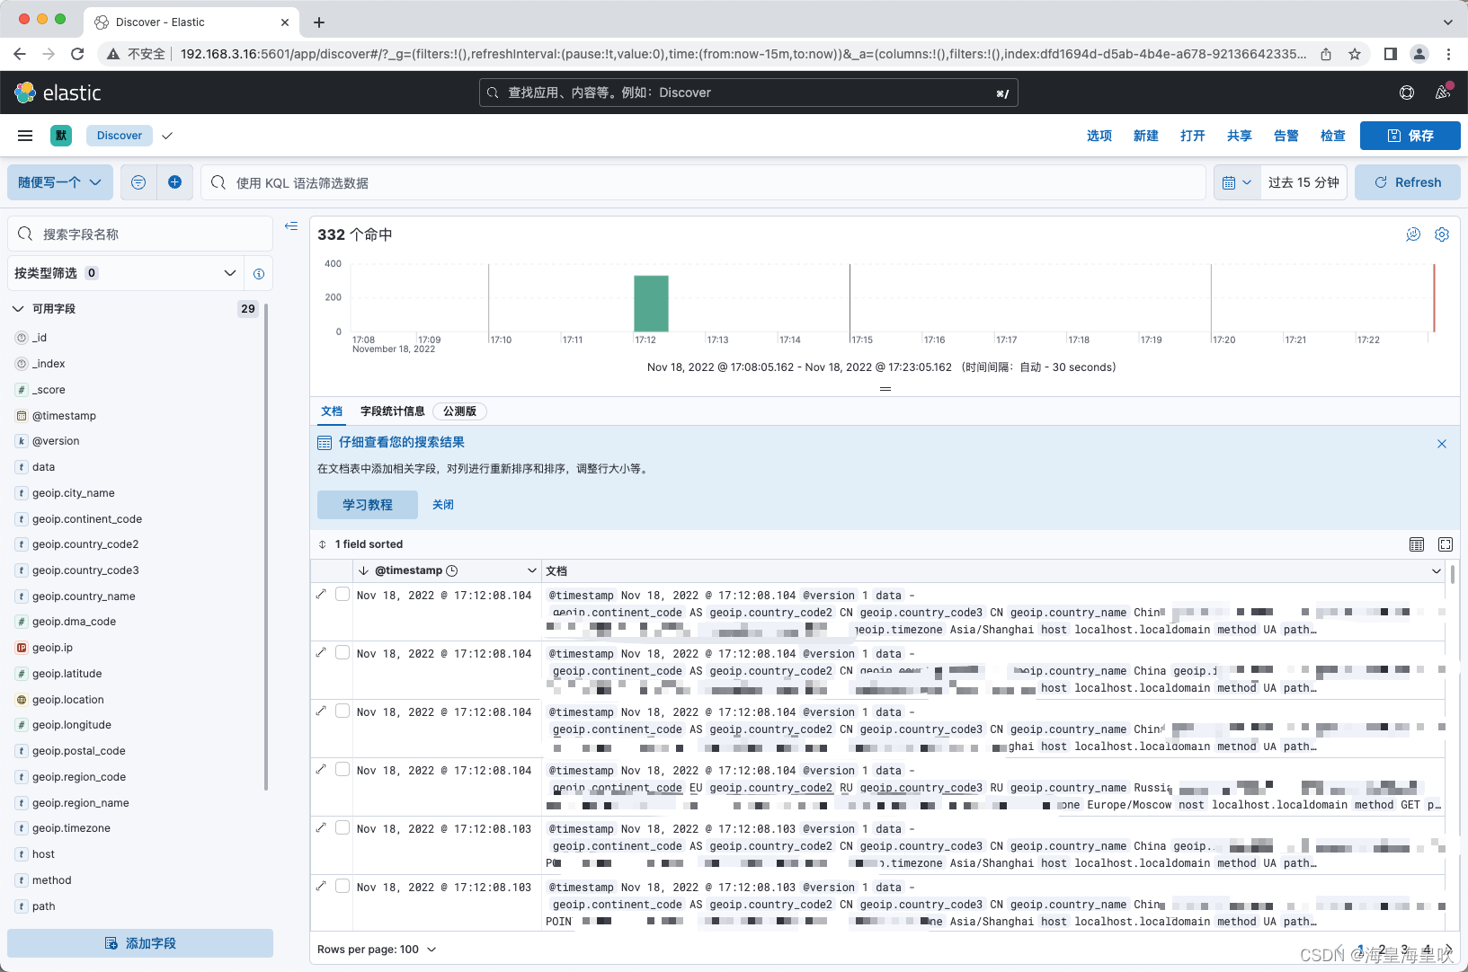Enter fullscreen for the document table

click(x=1446, y=544)
